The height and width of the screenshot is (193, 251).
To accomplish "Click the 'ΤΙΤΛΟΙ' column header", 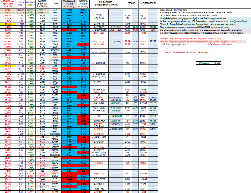I will click(x=55, y=4).
